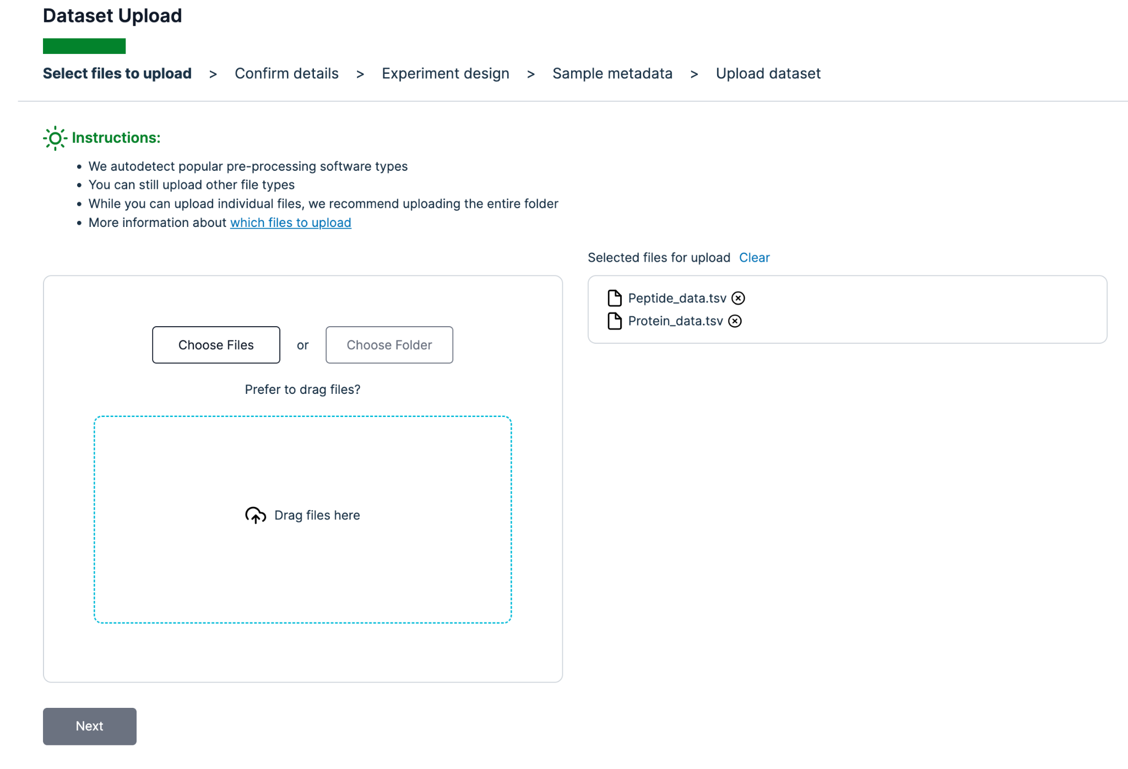Go to the Experiment design step
Viewport: 1128px width, 769px height.
[445, 74]
